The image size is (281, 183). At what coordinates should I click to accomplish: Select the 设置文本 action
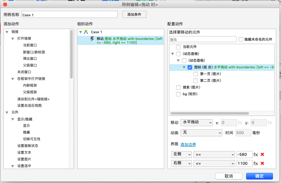[x=24, y=152]
